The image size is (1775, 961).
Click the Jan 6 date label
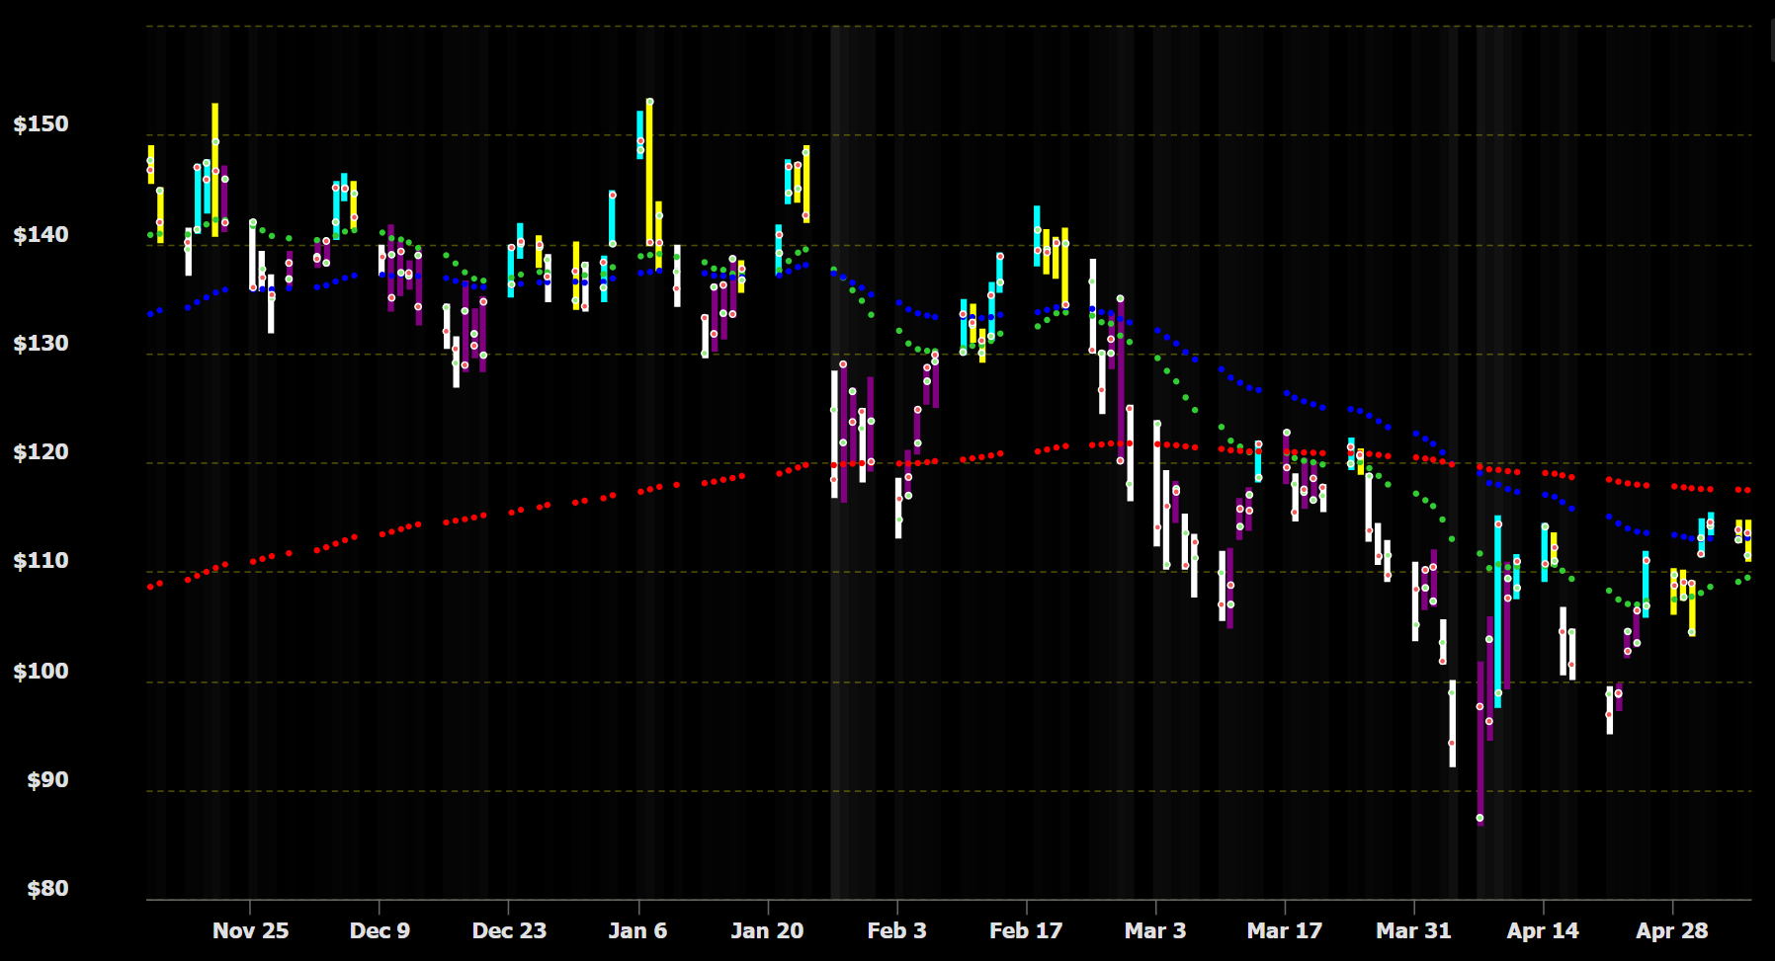637,930
